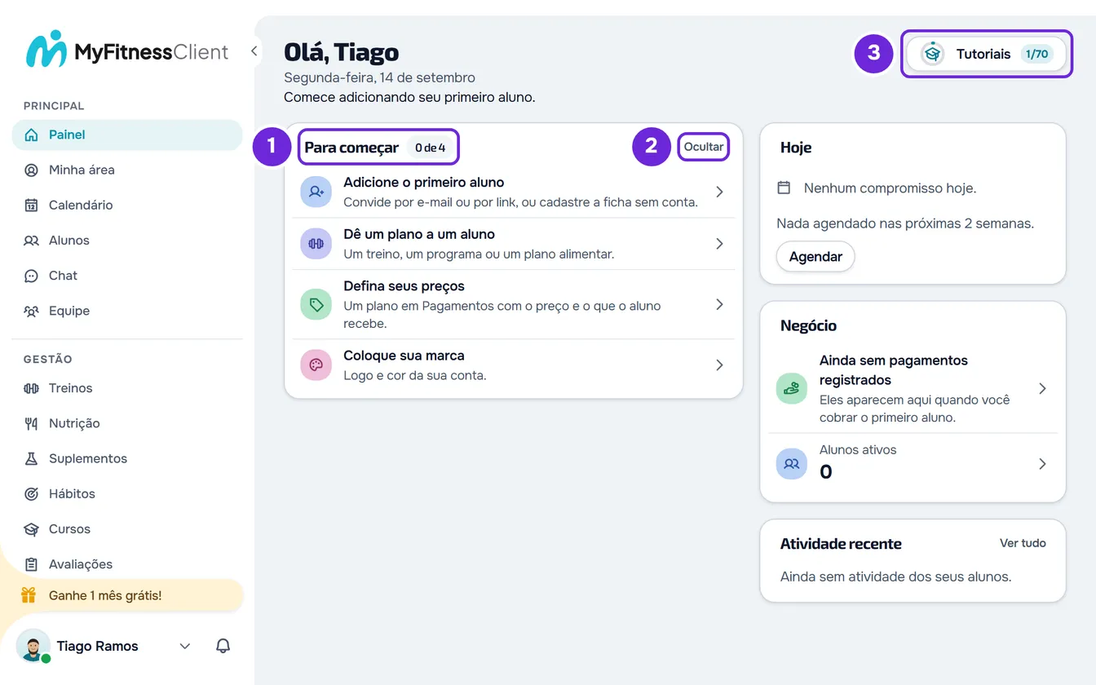
Task: Click Ver tudo in Atividade recente
Action: pos(1023,543)
